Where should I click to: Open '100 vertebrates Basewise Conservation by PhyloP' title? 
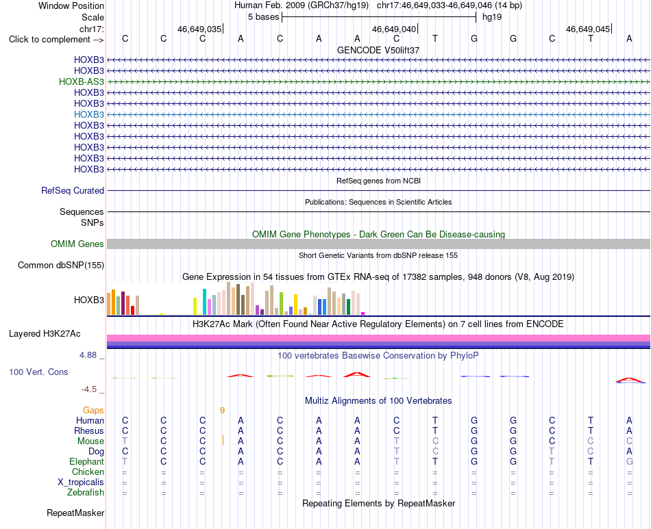click(378, 355)
